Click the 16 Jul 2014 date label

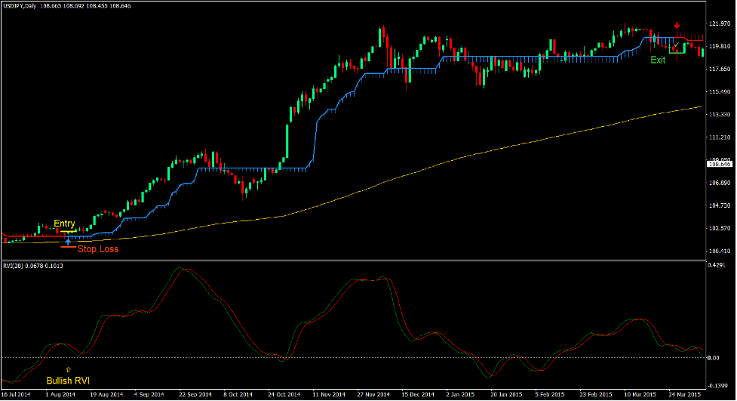pos(17,394)
